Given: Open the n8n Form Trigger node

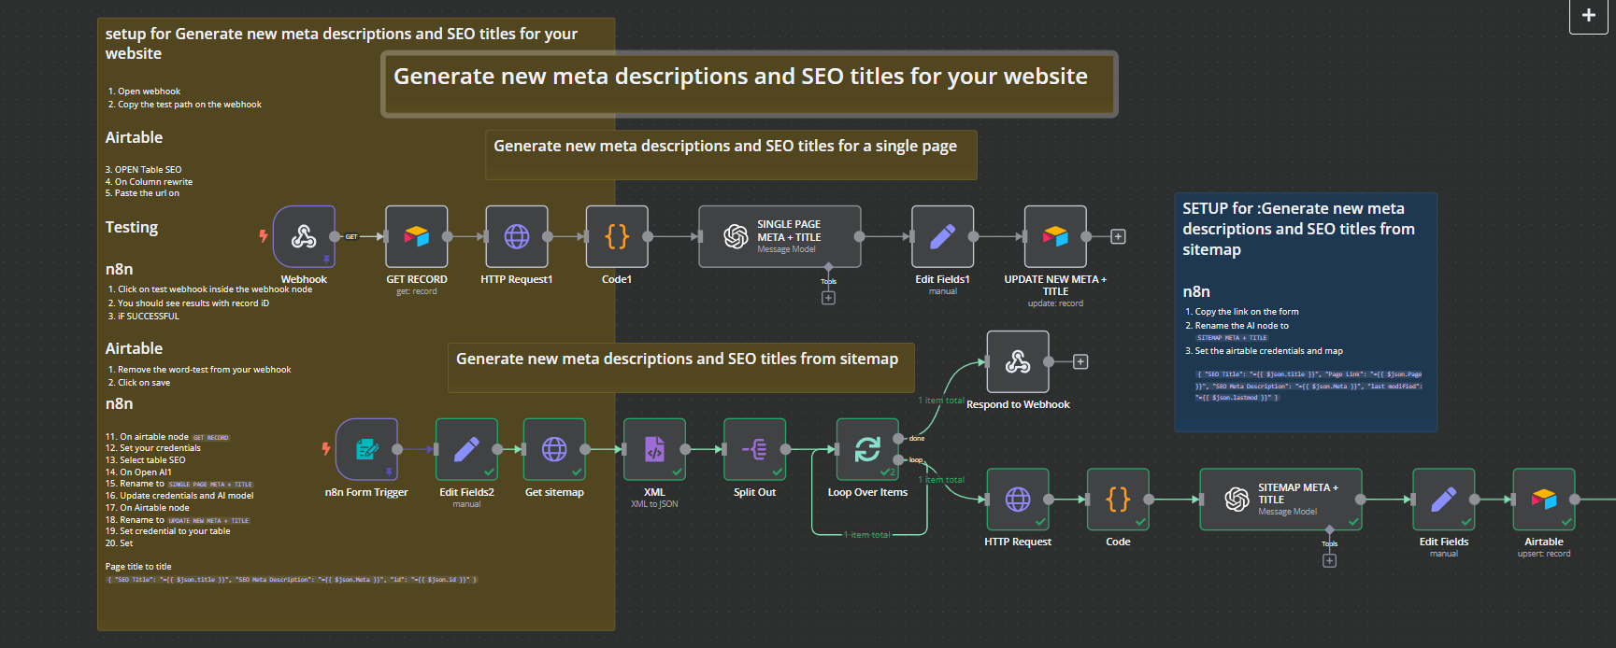Looking at the screenshot, I should (x=366, y=449).
